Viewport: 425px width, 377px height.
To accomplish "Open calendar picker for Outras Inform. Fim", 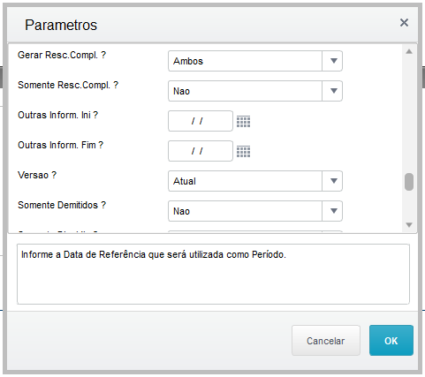I will tap(244, 151).
